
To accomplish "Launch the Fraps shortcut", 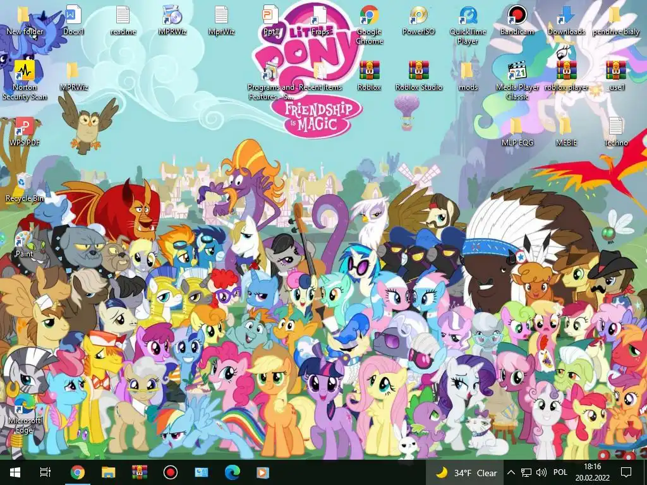I will 320,20.
